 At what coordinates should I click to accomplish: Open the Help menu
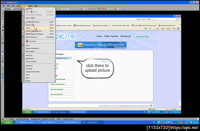click(x=36, y=6)
